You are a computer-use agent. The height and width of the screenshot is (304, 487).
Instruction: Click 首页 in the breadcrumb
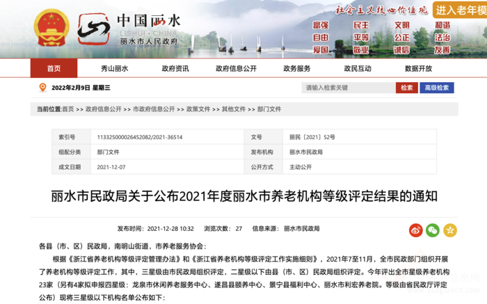pyautogui.click(x=67, y=109)
